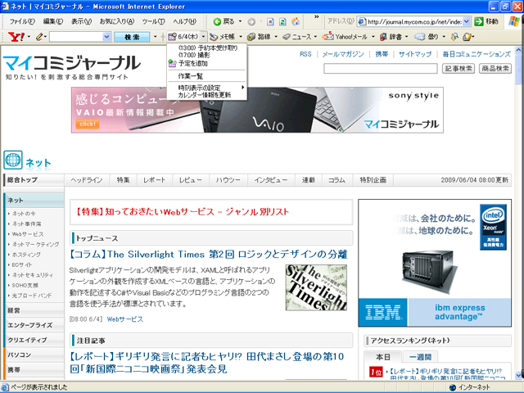Open the 編集(E) menu
Image resolution: width=524 pixels, height=393 pixels.
(x=52, y=21)
